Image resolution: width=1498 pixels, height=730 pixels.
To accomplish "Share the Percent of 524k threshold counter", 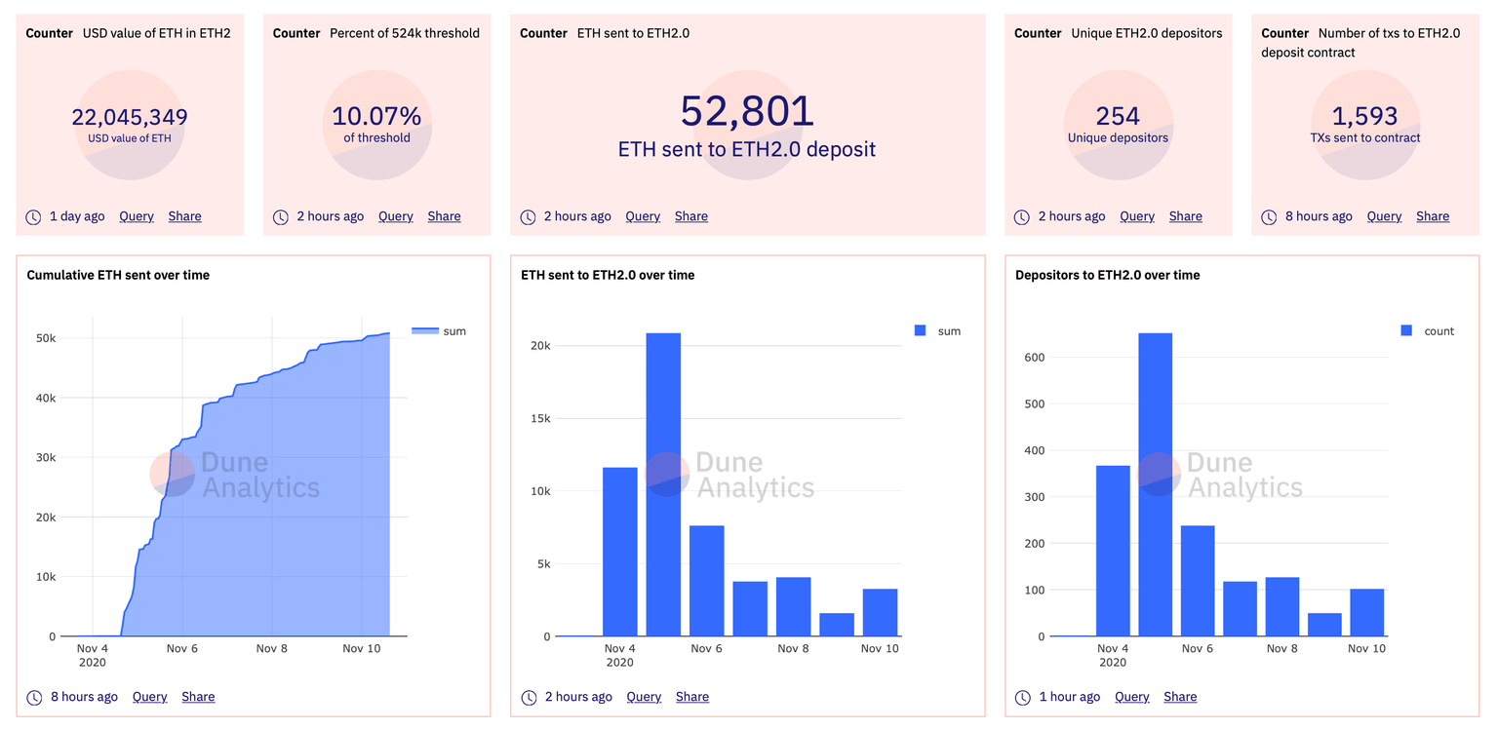I will [444, 215].
